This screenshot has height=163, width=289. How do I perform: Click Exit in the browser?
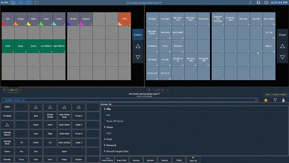tap(108, 115)
